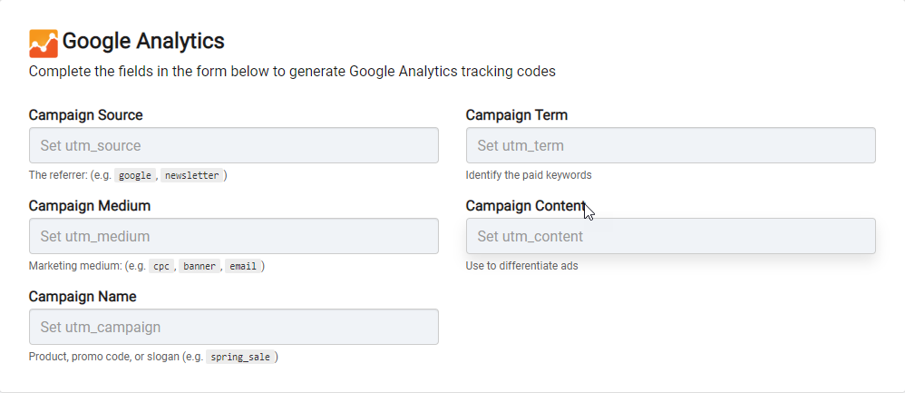
Task: Click the Google Analytics heading text
Action: click(143, 42)
